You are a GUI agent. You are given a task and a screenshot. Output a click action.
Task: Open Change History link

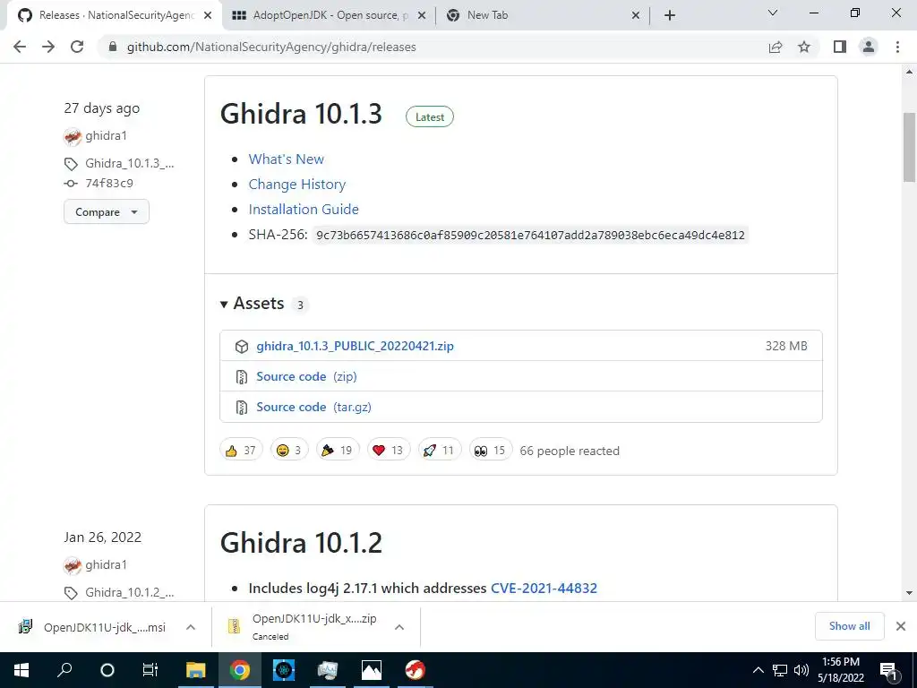coord(297,185)
